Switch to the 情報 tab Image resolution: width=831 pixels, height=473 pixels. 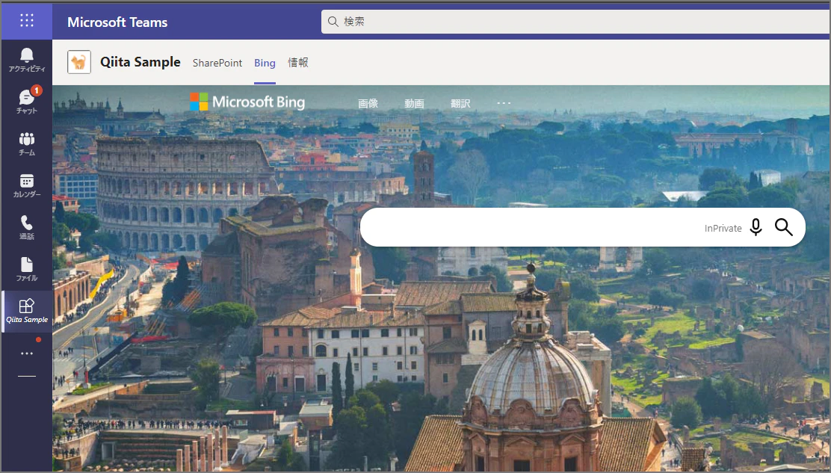click(298, 63)
